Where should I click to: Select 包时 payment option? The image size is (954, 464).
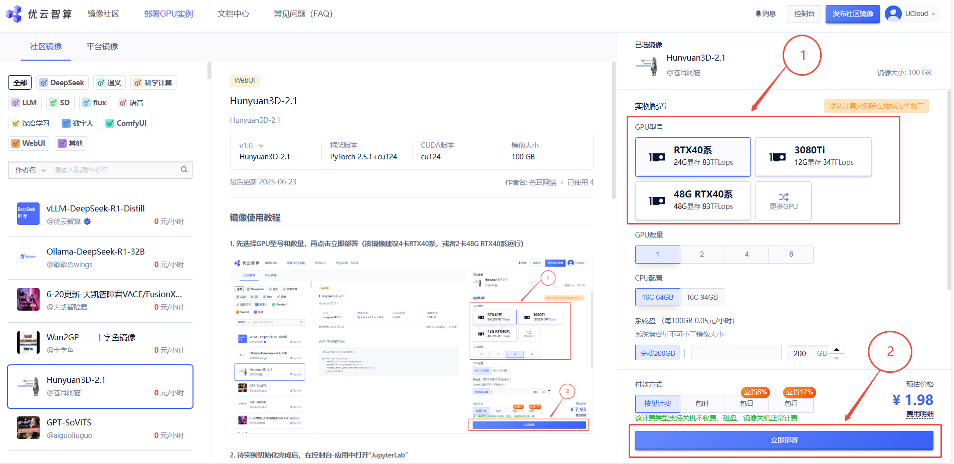pyautogui.click(x=702, y=403)
